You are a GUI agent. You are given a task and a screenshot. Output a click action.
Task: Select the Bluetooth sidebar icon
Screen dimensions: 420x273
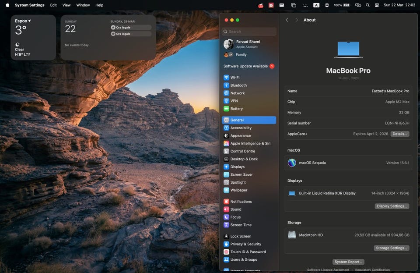pos(226,85)
